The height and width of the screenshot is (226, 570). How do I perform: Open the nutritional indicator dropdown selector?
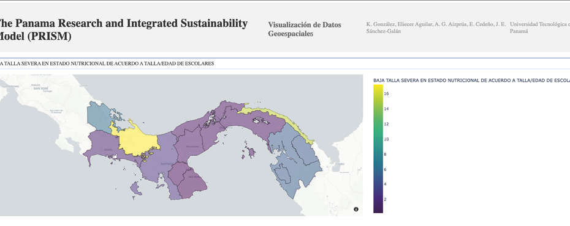[285, 64]
